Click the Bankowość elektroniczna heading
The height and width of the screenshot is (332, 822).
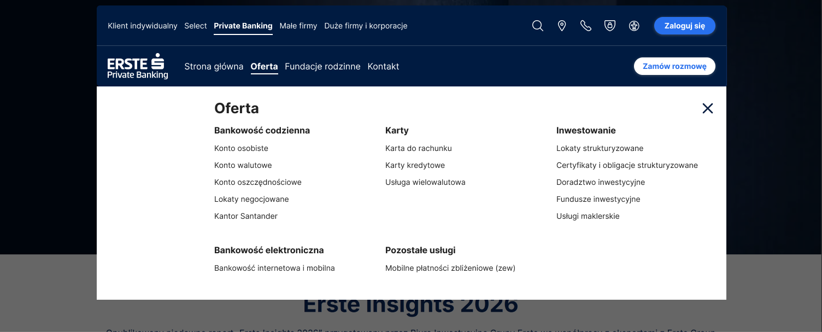269,250
